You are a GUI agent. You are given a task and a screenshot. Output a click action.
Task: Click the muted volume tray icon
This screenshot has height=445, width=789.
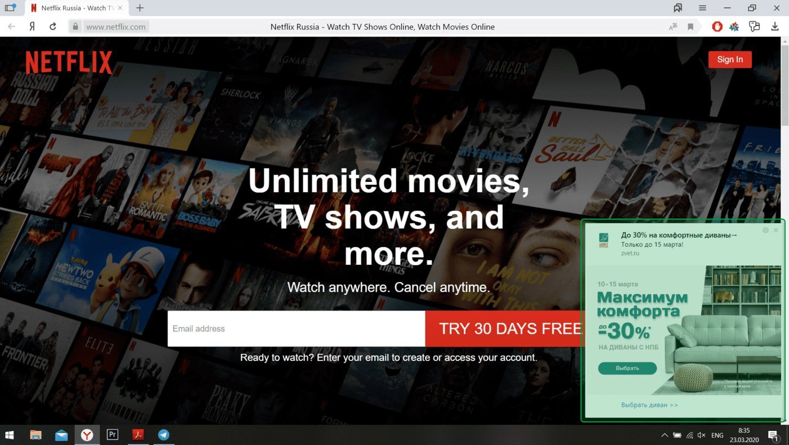click(x=702, y=435)
